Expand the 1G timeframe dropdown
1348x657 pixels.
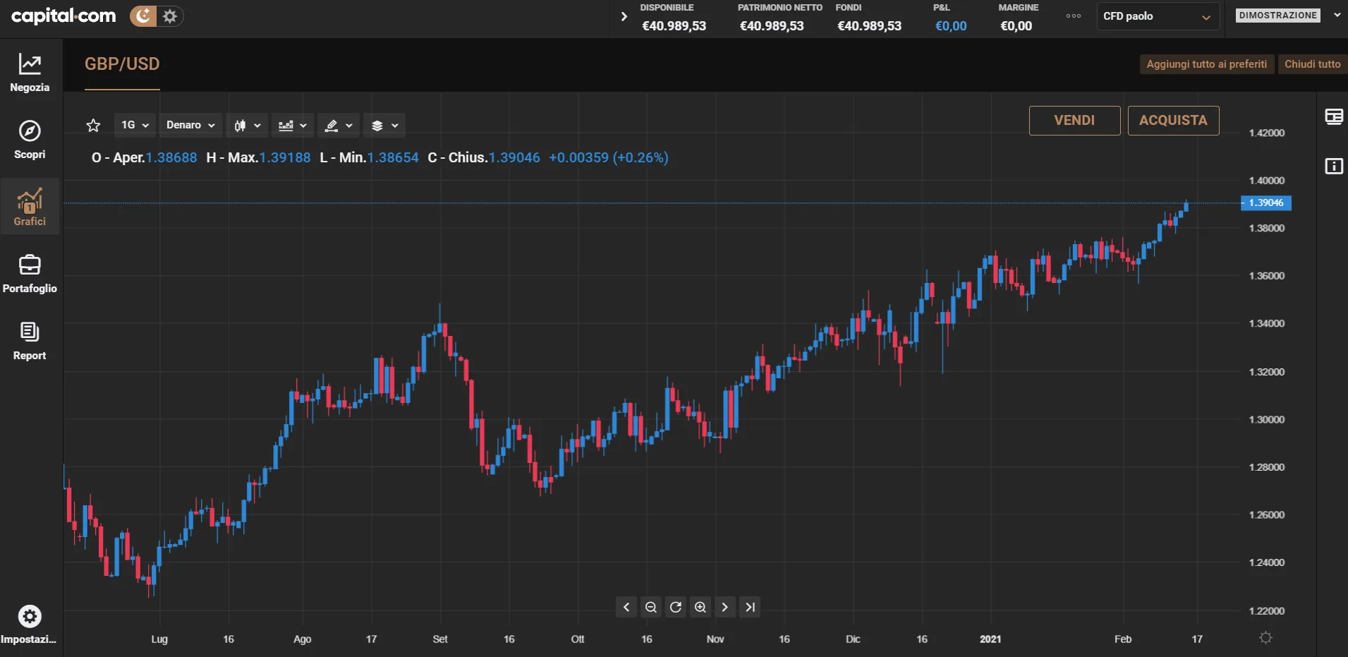click(x=135, y=125)
